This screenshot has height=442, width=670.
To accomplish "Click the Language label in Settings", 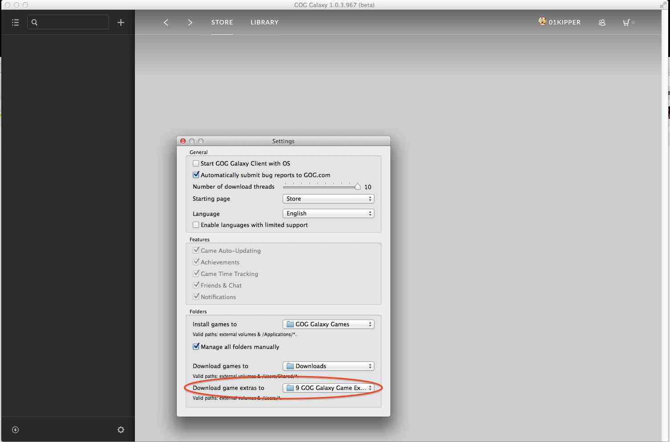I will coord(206,214).
